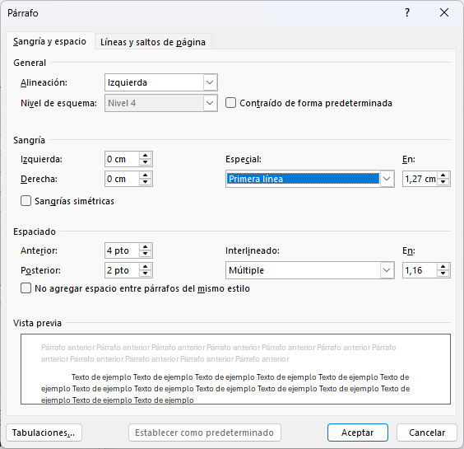Select the Sangría y espacio tab
Image resolution: width=464 pixels, height=449 pixels.
point(49,41)
